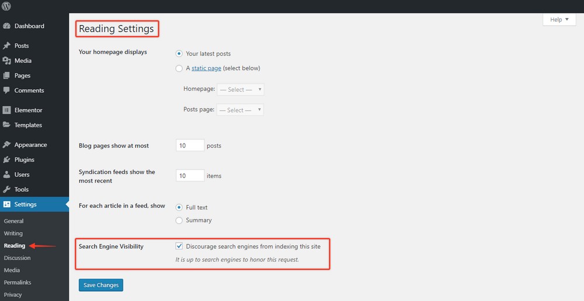Click the Users person icon
584x301 pixels.
coord(6,174)
